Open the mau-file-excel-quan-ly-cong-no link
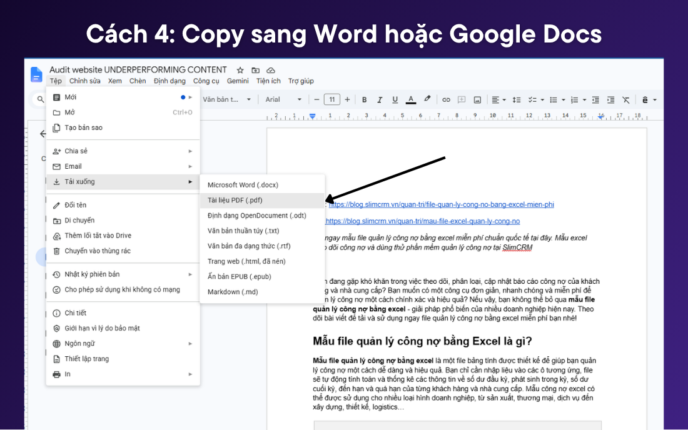 423,221
